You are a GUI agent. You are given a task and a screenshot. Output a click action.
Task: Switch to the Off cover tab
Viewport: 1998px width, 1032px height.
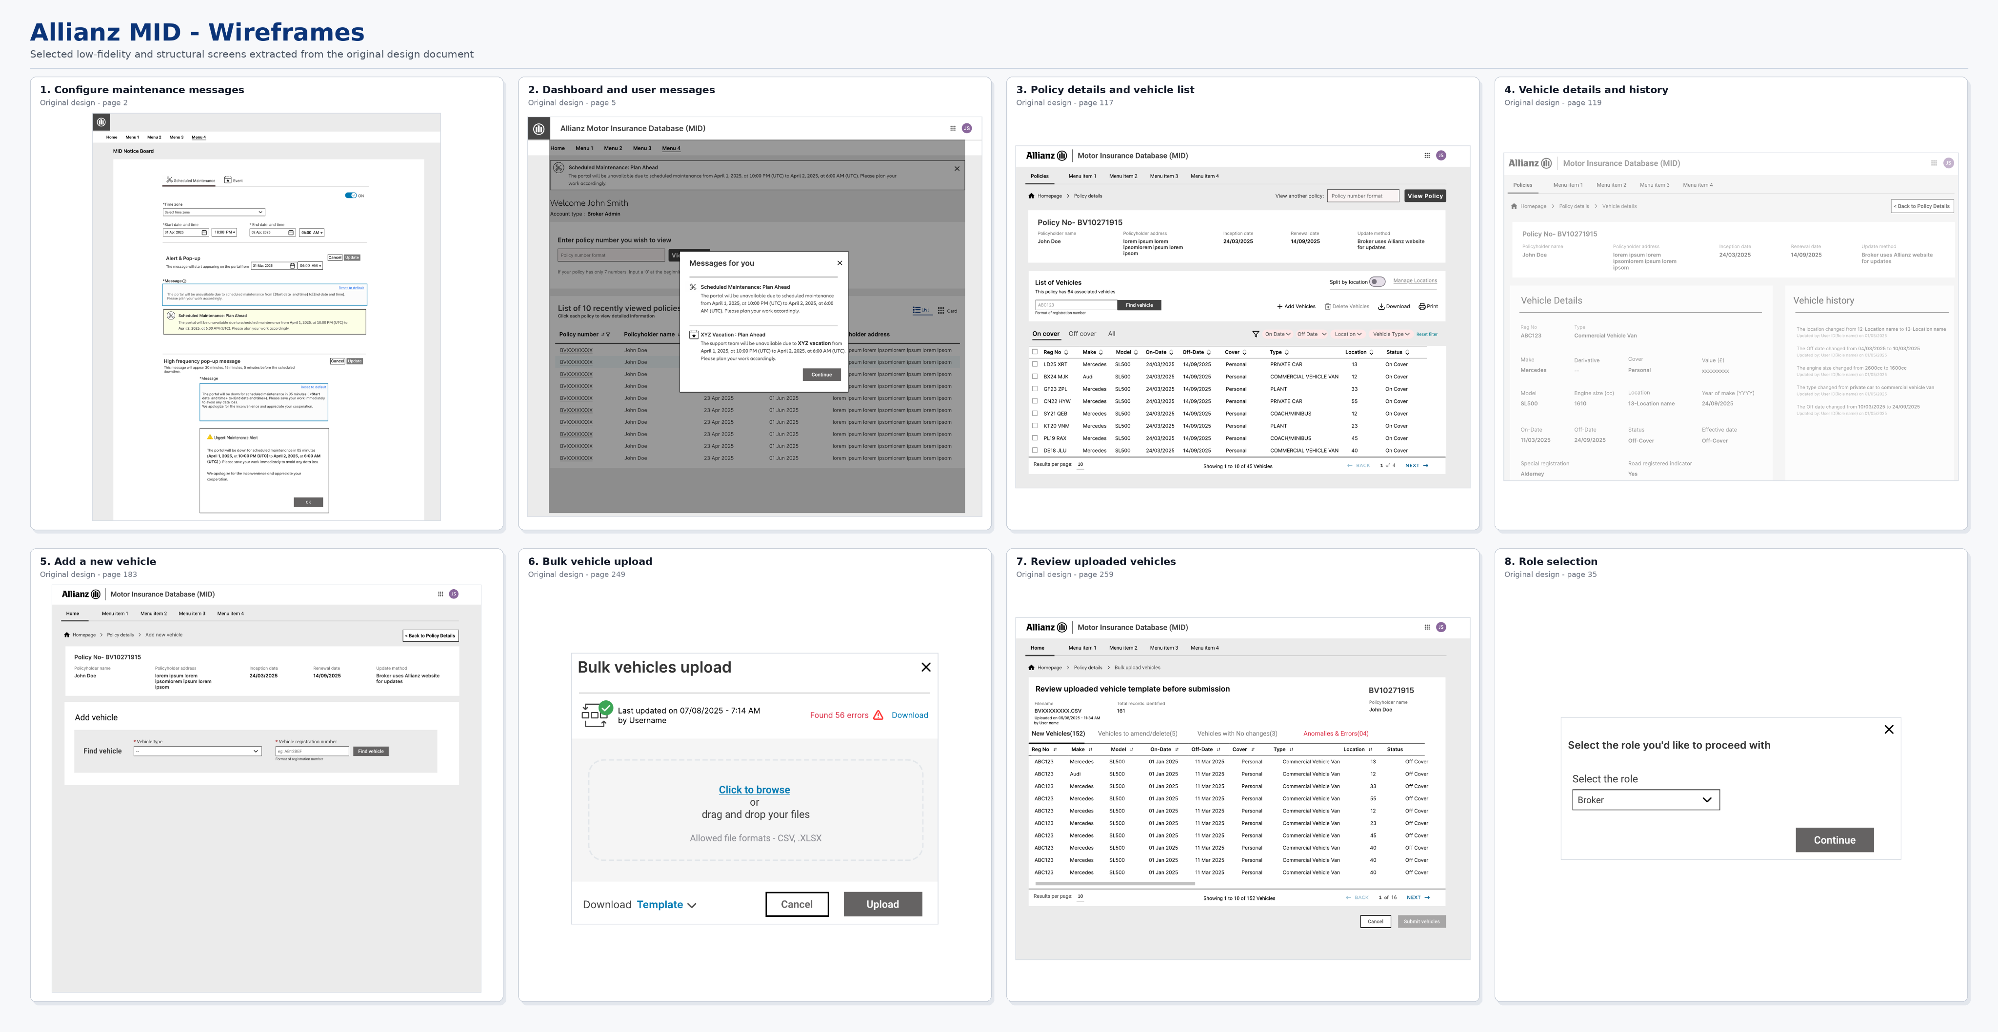[1082, 334]
